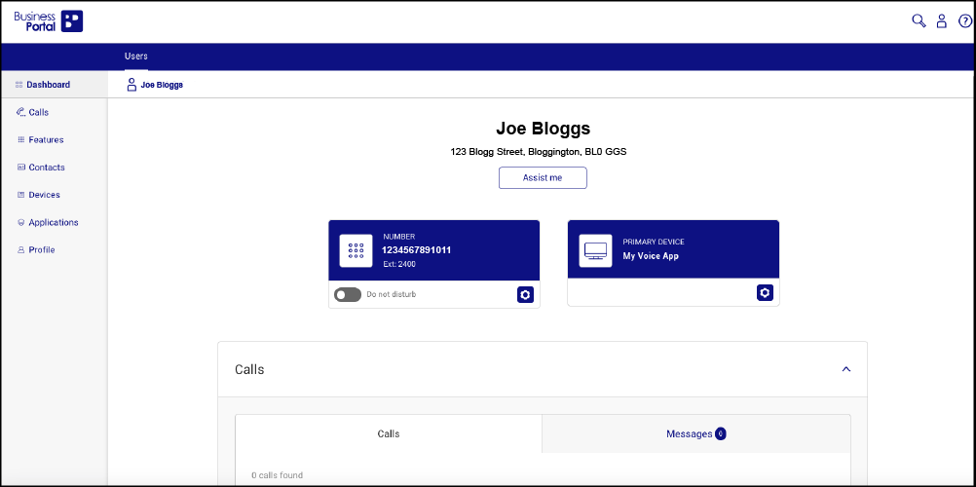Viewport: 976px width, 487px height.
Task: Click the Business Portal logo
Action: 49,21
